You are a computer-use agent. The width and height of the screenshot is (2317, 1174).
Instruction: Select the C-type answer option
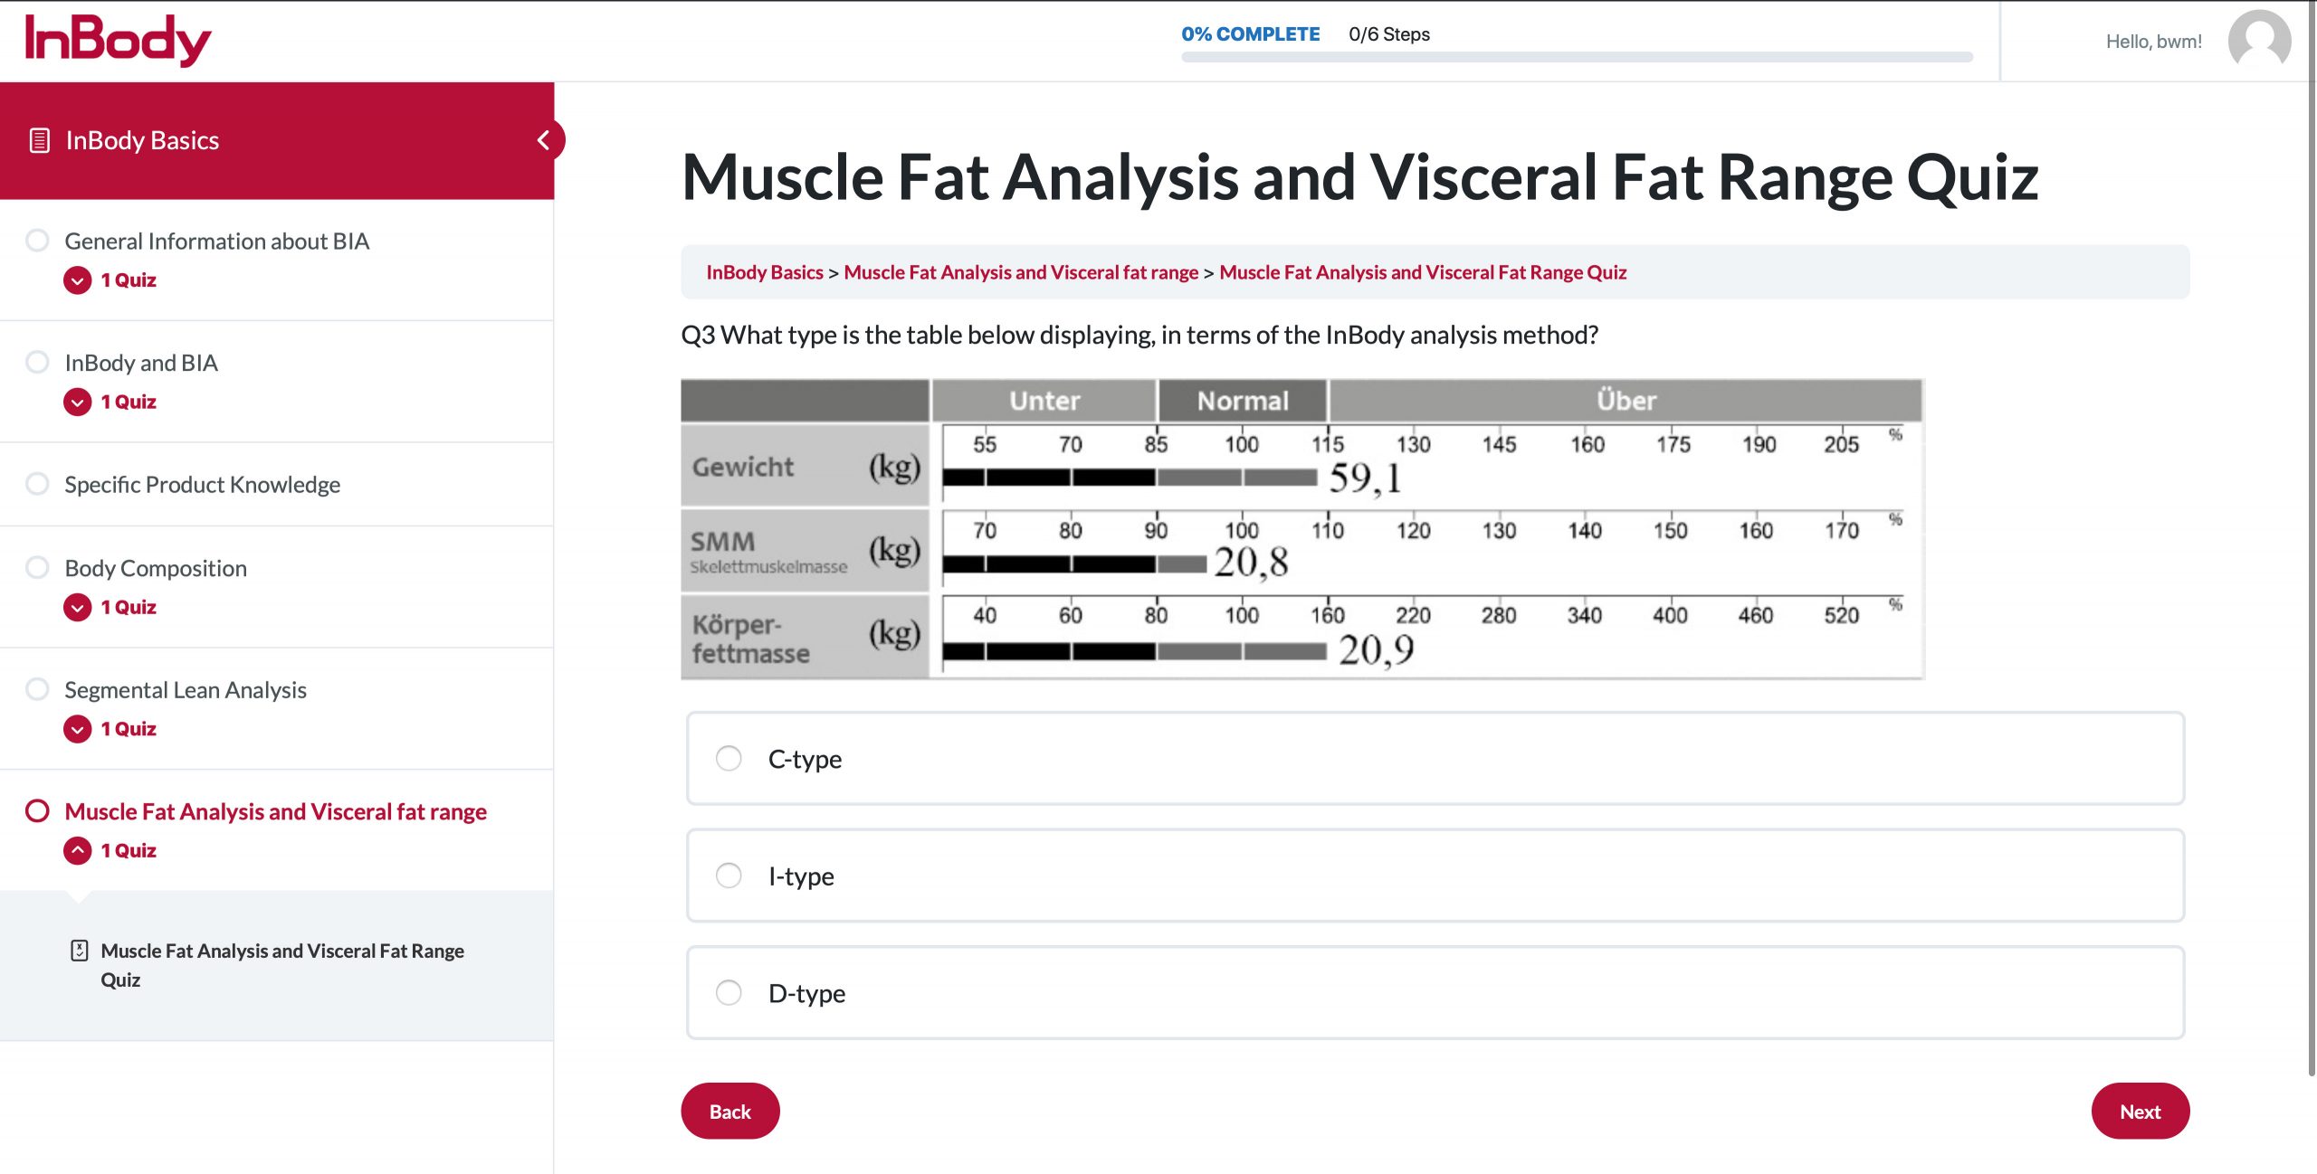[x=729, y=758]
